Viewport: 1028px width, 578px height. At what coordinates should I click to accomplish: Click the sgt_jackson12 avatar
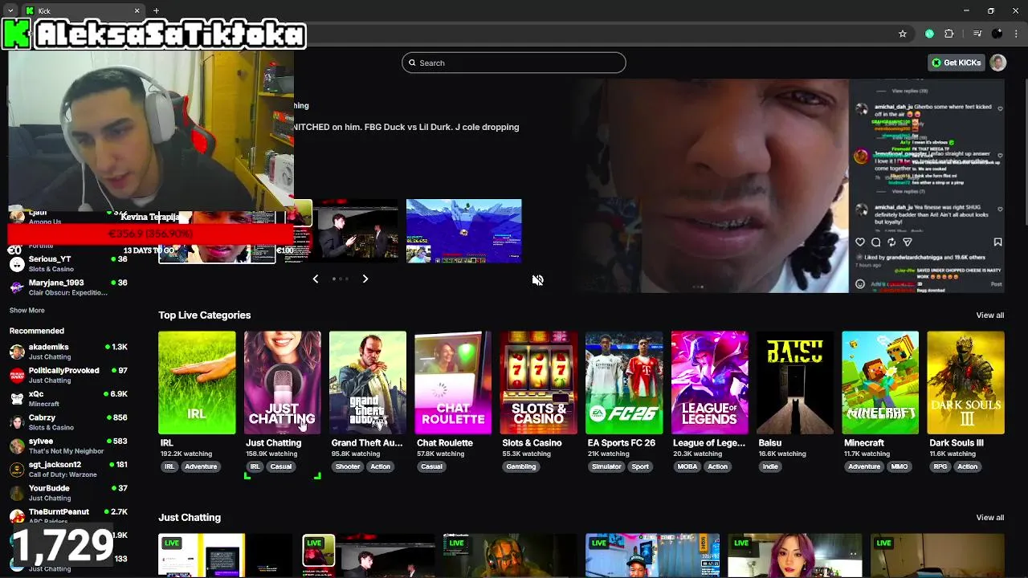click(17, 469)
